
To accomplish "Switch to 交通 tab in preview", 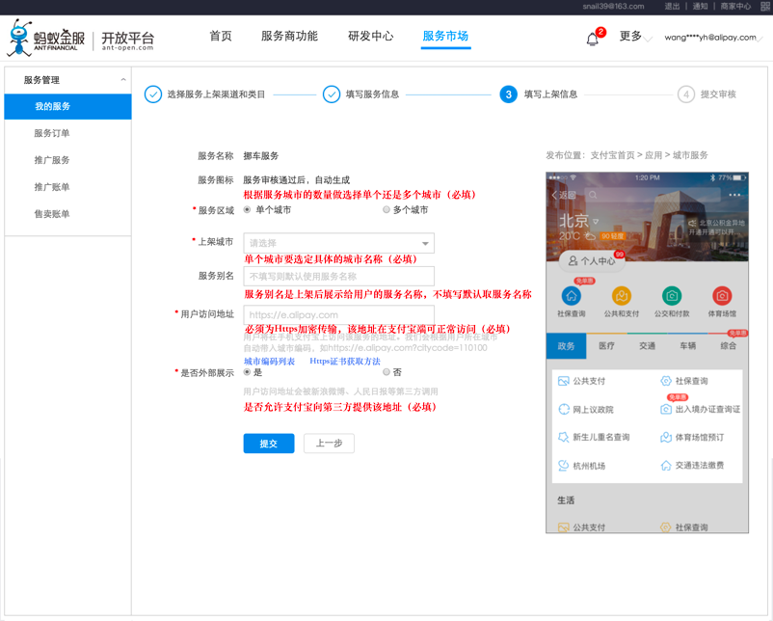I will (647, 346).
